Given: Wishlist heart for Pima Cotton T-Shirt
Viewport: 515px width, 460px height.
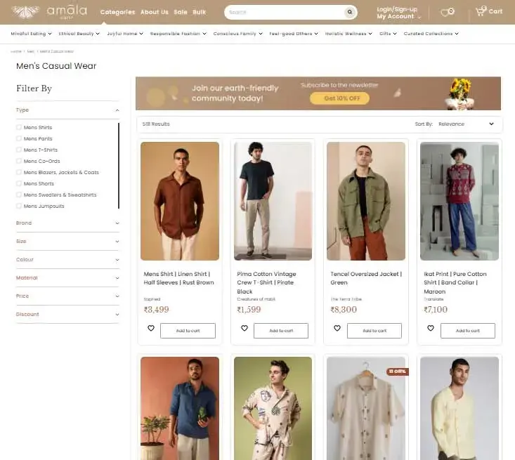Looking at the screenshot, I should tap(245, 328).
